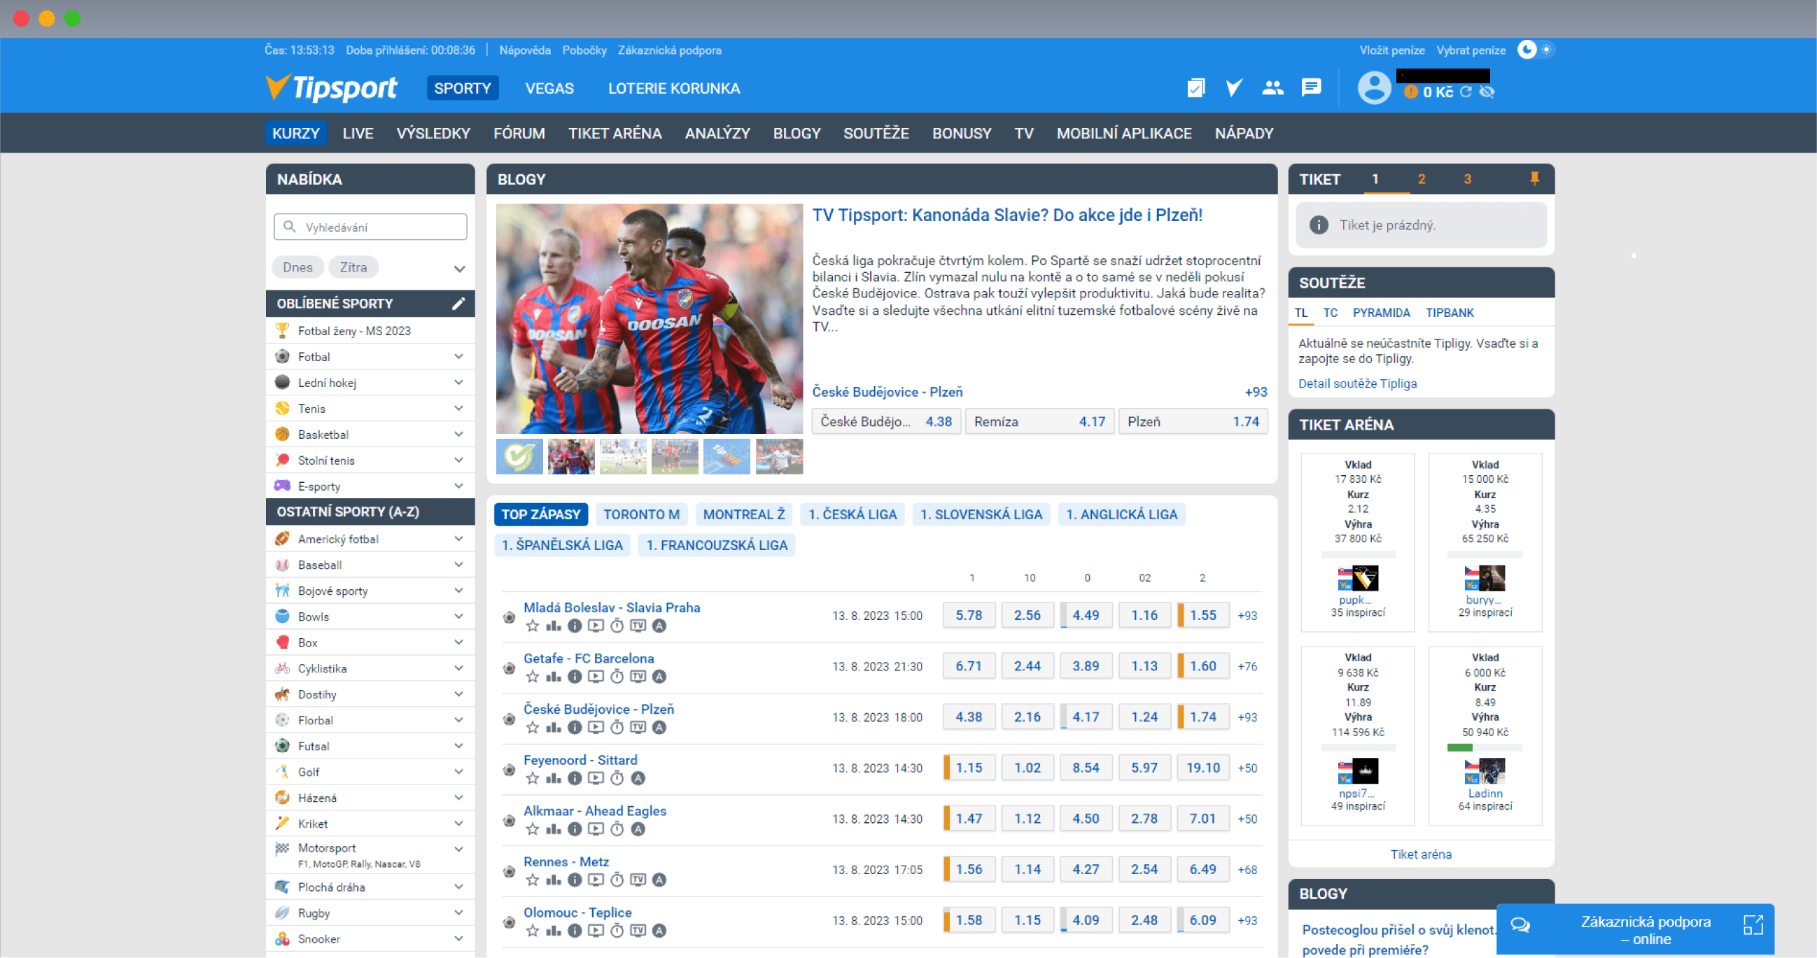This screenshot has height=958, width=1817.
Task: Hide account balance with eye icon
Action: pyautogui.click(x=1487, y=92)
